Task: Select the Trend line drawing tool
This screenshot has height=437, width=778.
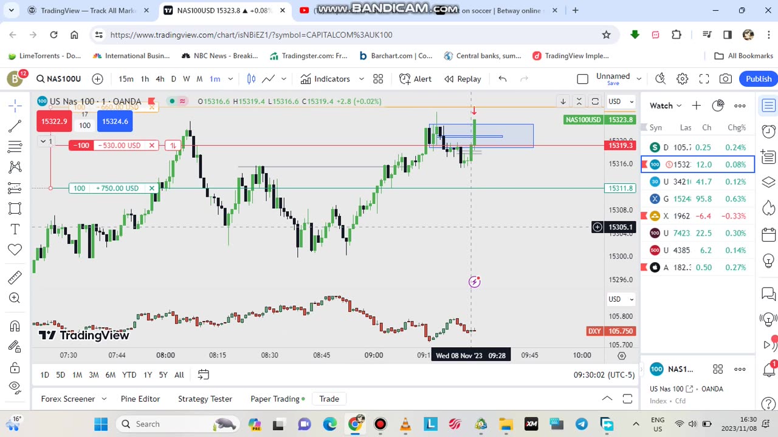Action: (15, 126)
